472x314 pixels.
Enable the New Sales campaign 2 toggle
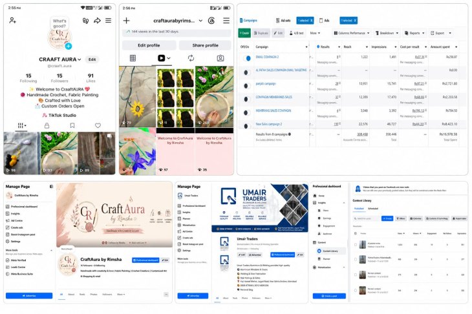pyautogui.click(x=246, y=126)
